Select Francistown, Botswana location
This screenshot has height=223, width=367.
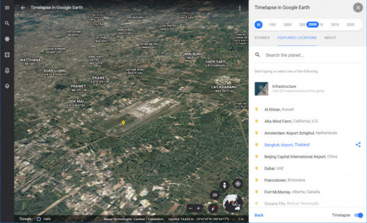284,180
